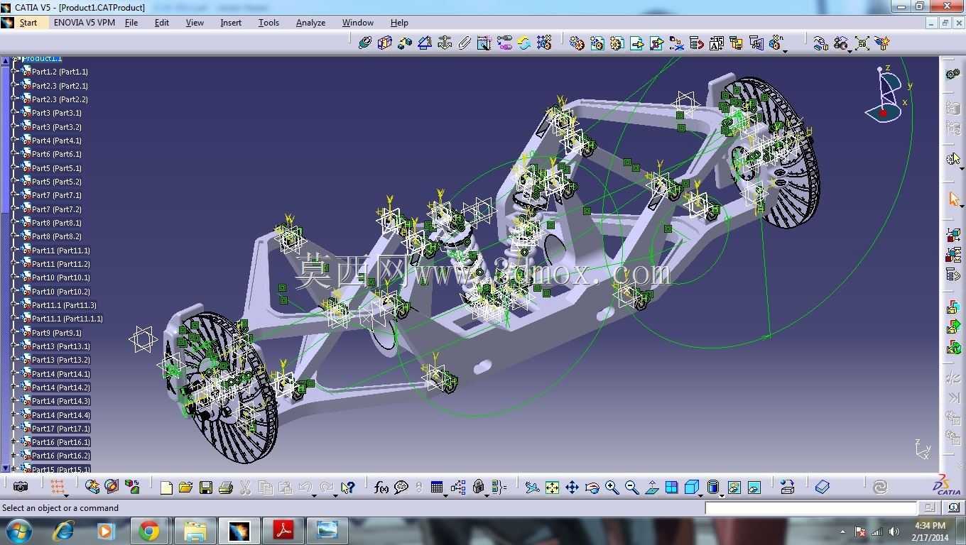Click the Windows Start orb
The width and height of the screenshot is (966, 545).
pos(18,531)
